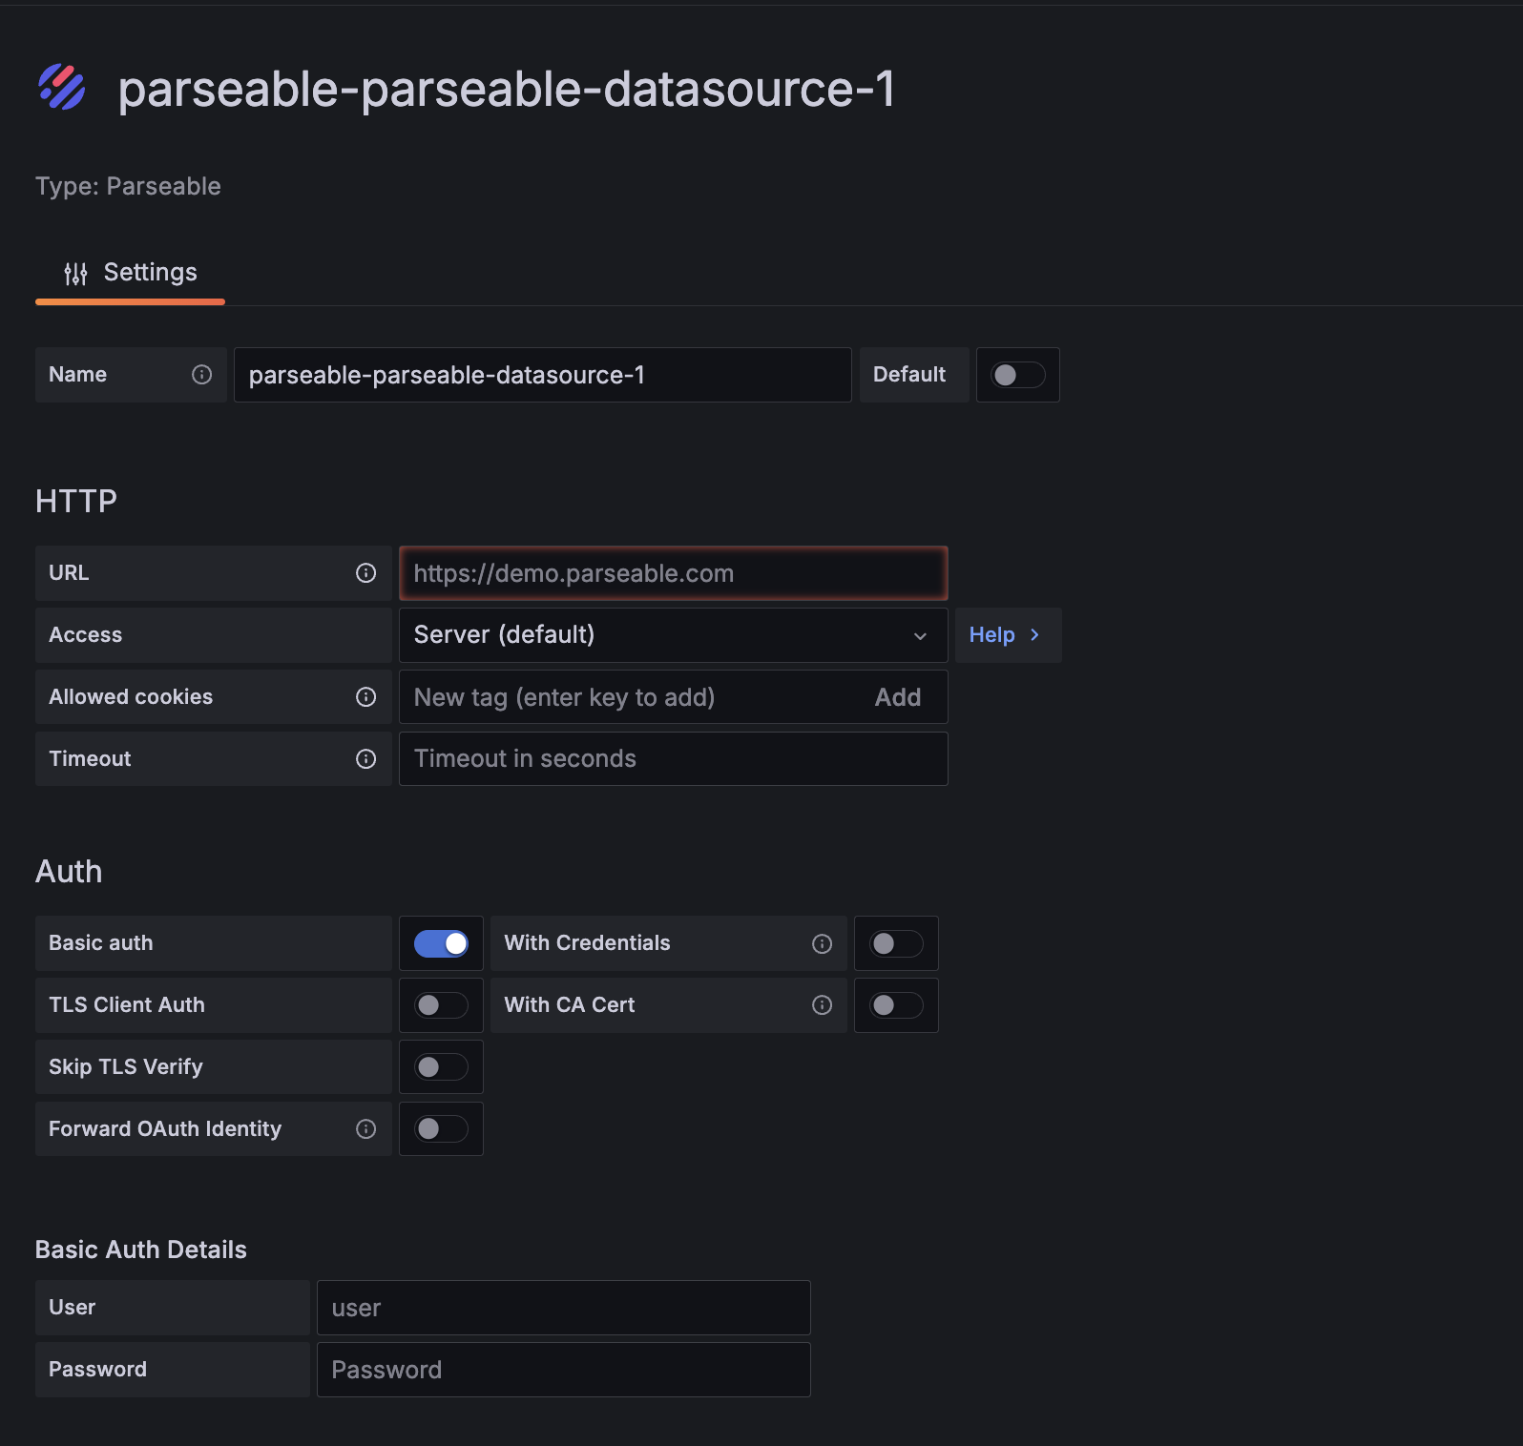This screenshot has height=1446, width=1523.
Task: Click the With CA Cert info icon
Action: click(822, 1005)
